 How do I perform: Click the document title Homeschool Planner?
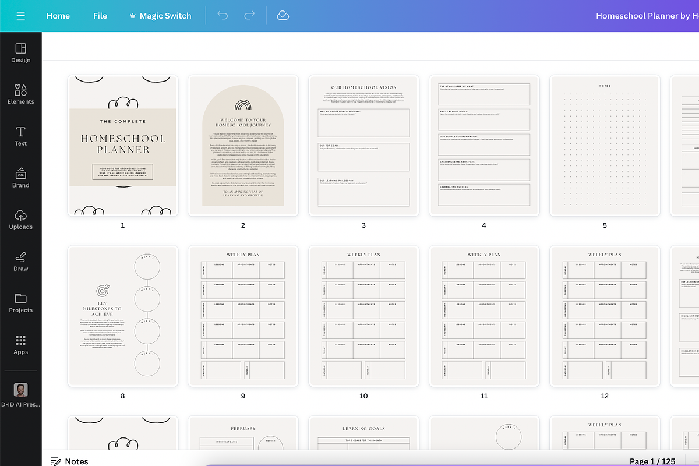[647, 16]
